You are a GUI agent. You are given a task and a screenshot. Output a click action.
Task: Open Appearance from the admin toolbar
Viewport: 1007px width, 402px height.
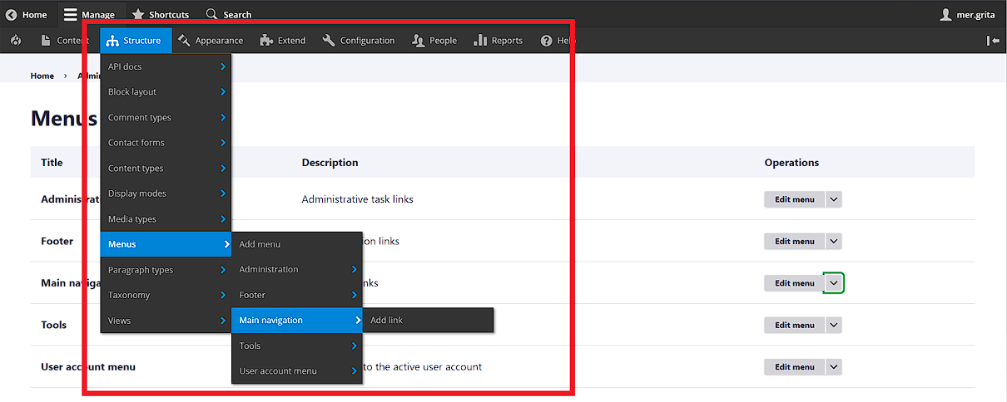[211, 40]
